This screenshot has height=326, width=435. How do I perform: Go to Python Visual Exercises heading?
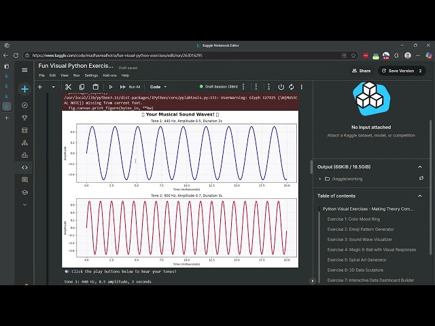point(368,209)
